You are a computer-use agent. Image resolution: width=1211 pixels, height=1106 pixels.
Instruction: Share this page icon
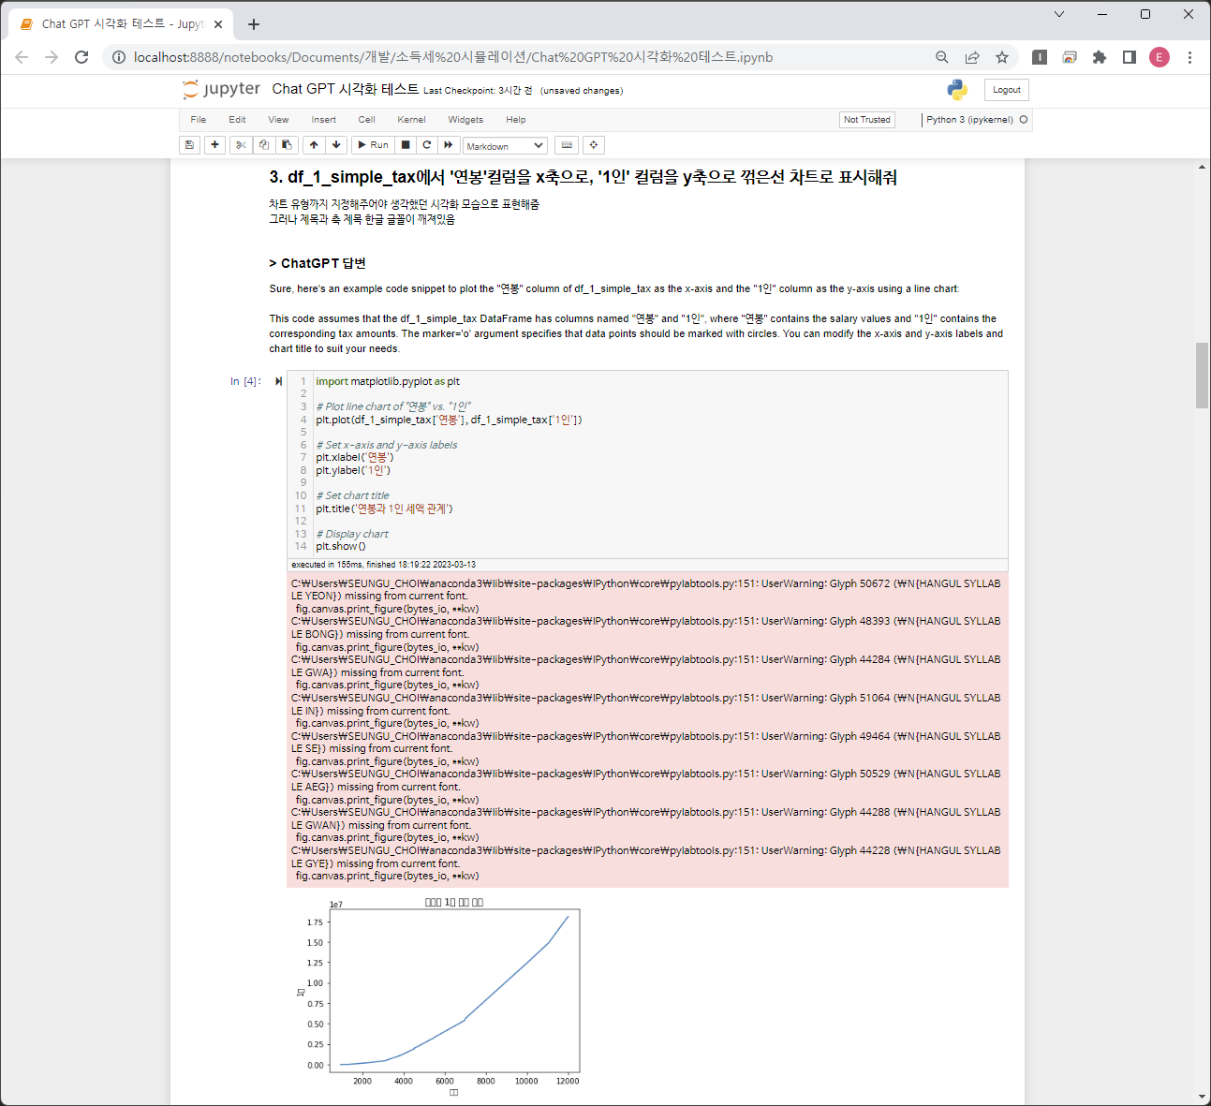(x=972, y=57)
